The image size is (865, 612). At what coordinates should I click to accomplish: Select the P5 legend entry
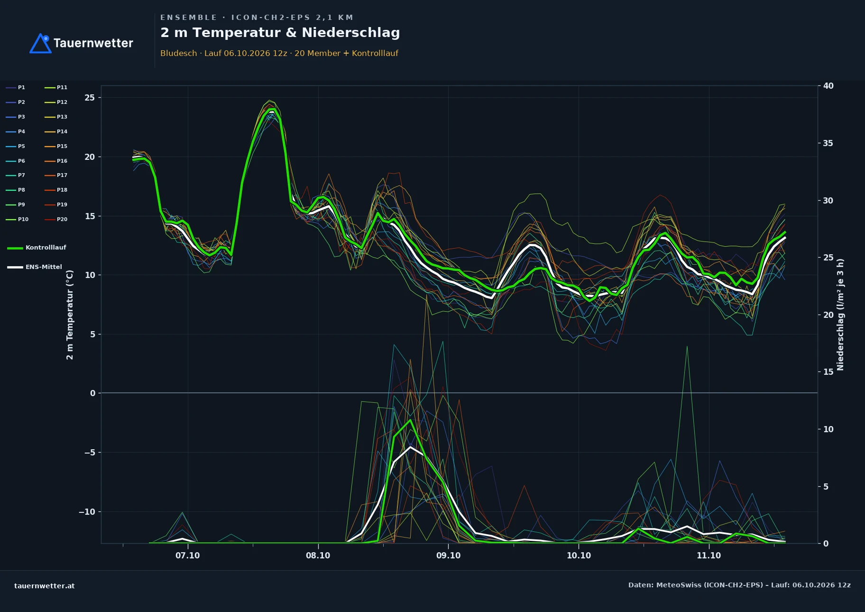(16, 146)
